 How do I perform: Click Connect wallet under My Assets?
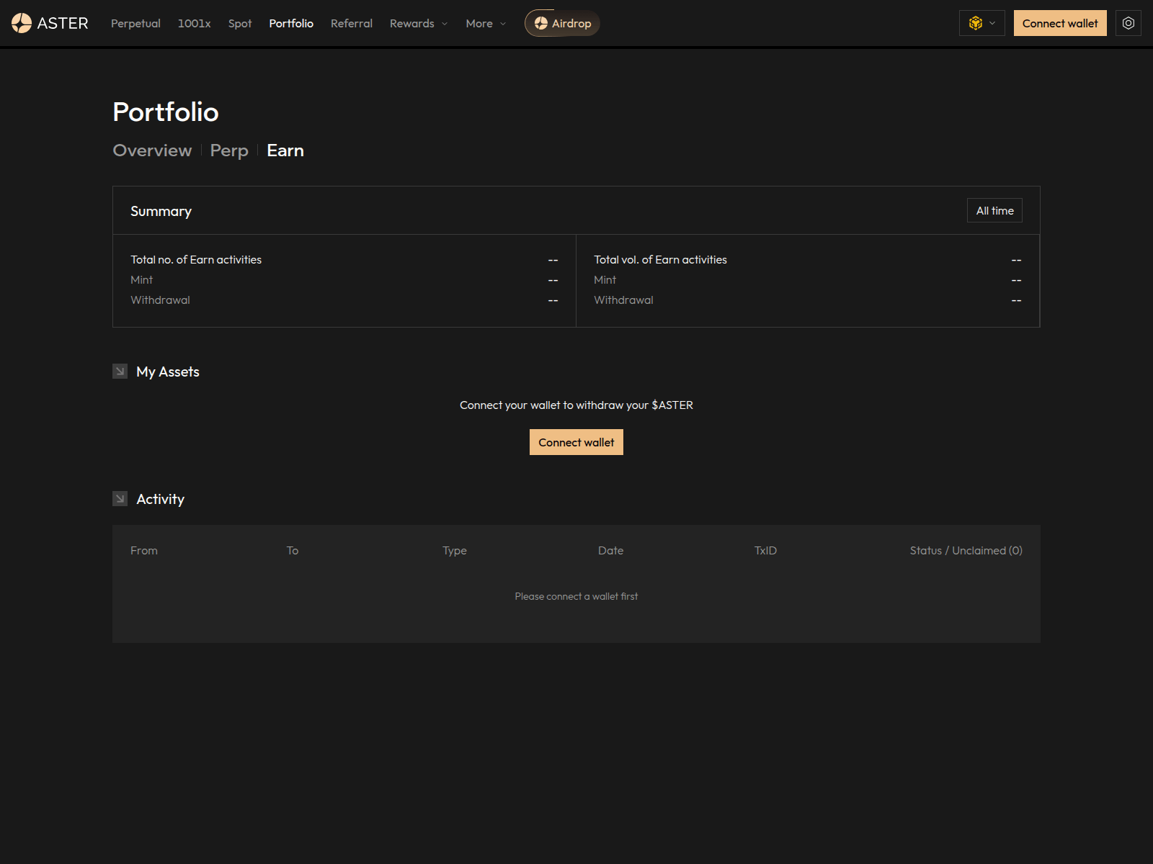point(576,441)
